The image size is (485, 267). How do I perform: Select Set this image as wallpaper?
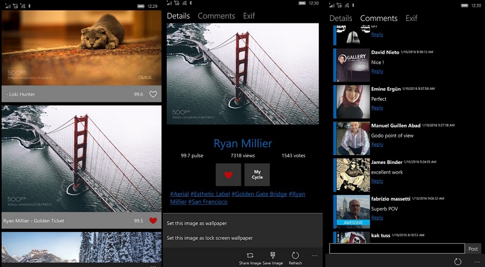[x=197, y=224]
